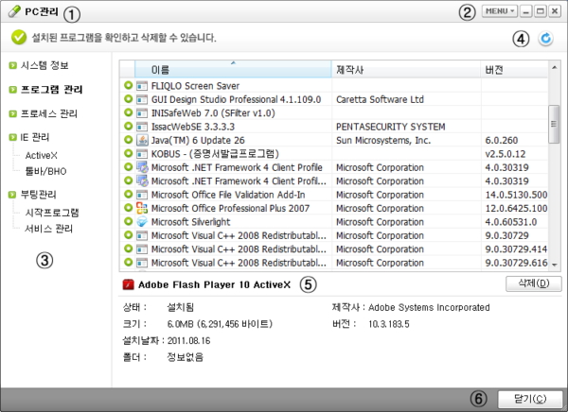Click green status icon of IssacWebSE
568x412 pixels.
128,127
